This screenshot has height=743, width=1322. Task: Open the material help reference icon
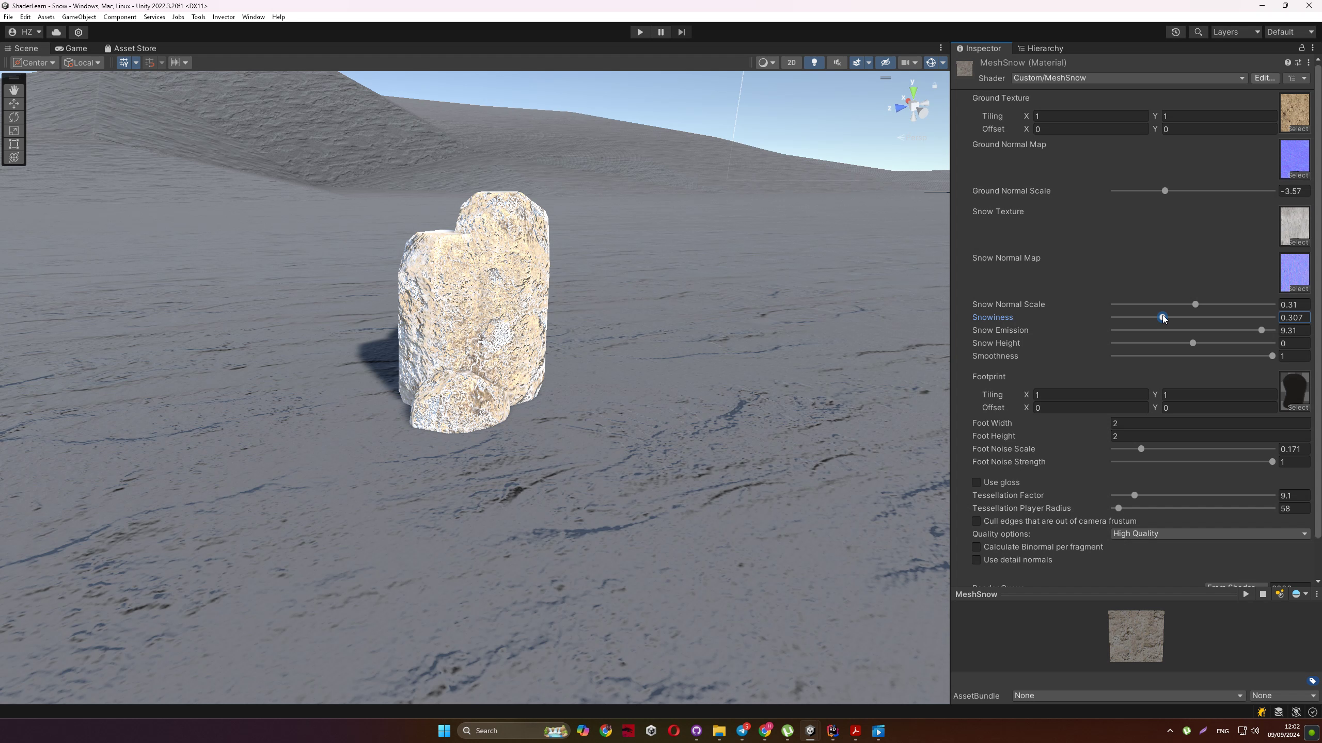(x=1288, y=62)
